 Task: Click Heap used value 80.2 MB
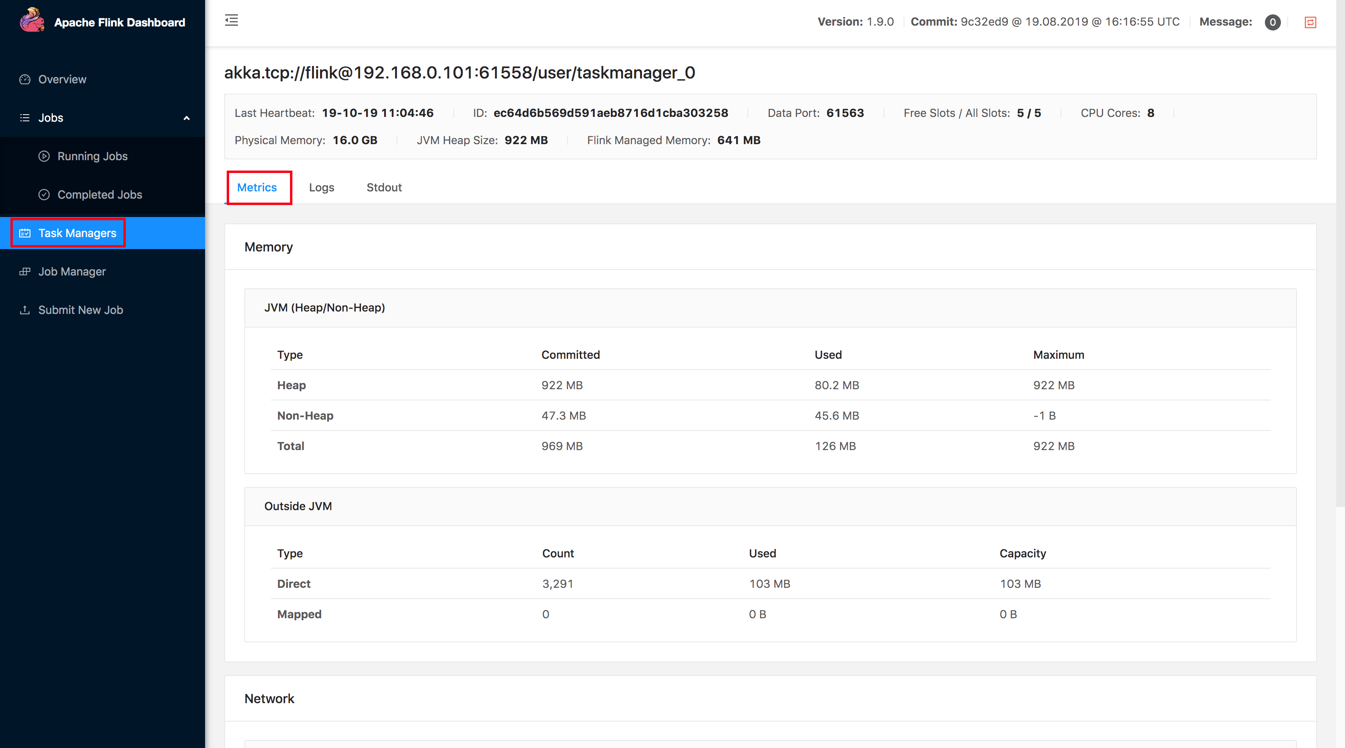837,385
